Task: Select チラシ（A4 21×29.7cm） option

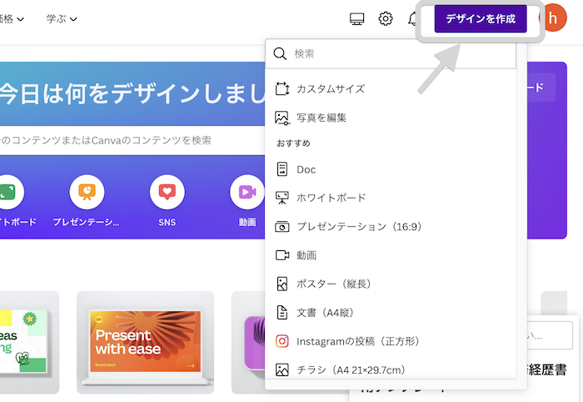Action: click(357, 369)
